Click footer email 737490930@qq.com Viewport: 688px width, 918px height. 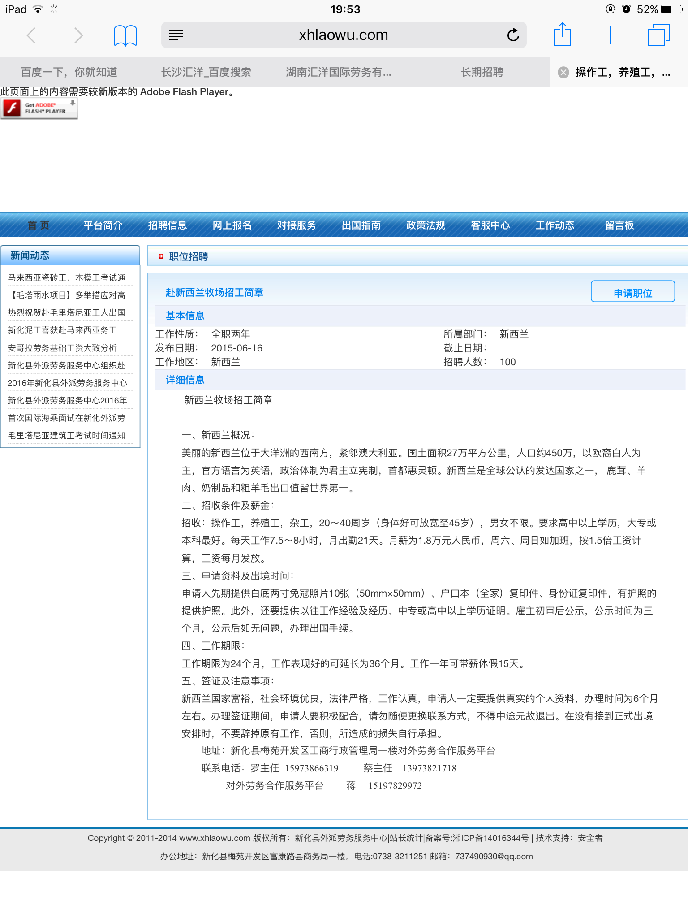pyautogui.click(x=494, y=856)
